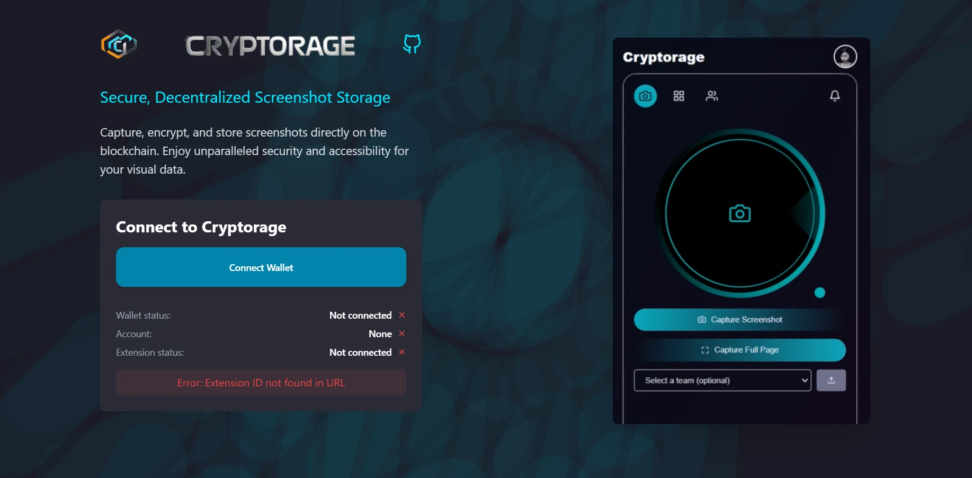Click the red X beside Account None
Screen dimensions: 972x478
(x=402, y=333)
